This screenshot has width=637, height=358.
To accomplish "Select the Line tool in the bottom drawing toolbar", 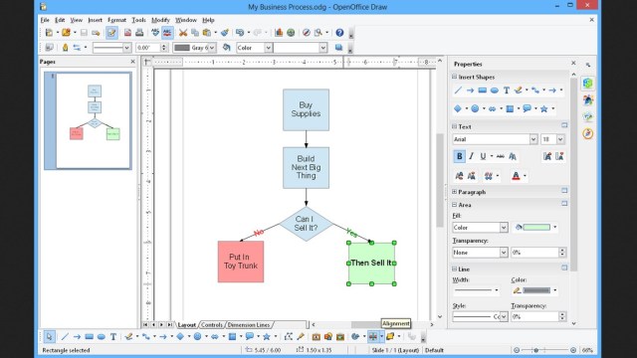I will [x=65, y=336].
